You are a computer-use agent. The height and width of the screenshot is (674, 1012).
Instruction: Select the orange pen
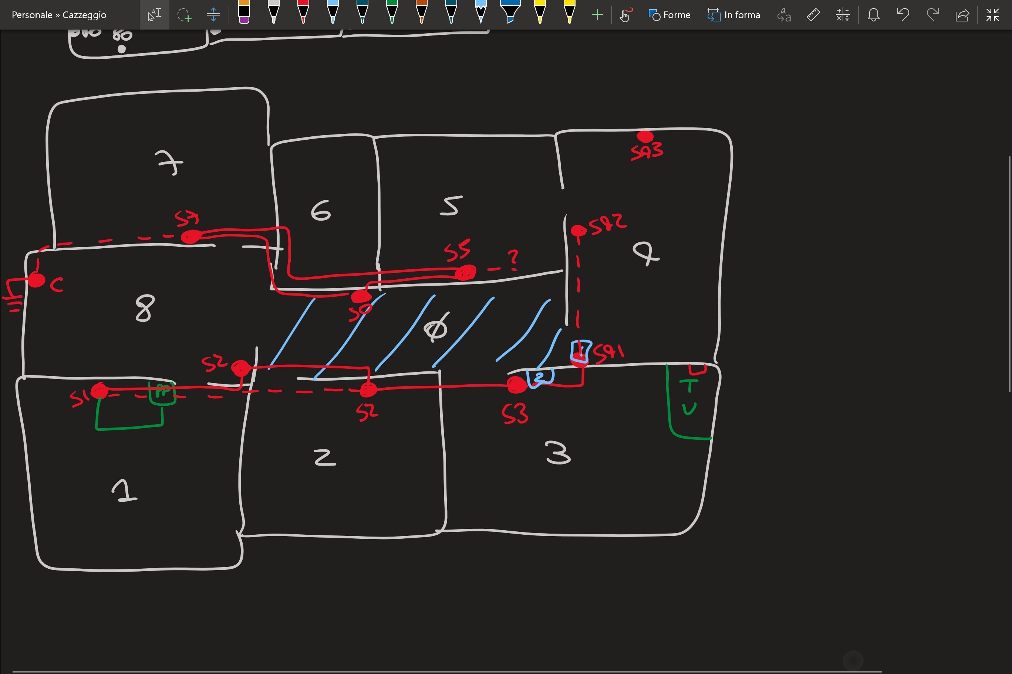[421, 13]
